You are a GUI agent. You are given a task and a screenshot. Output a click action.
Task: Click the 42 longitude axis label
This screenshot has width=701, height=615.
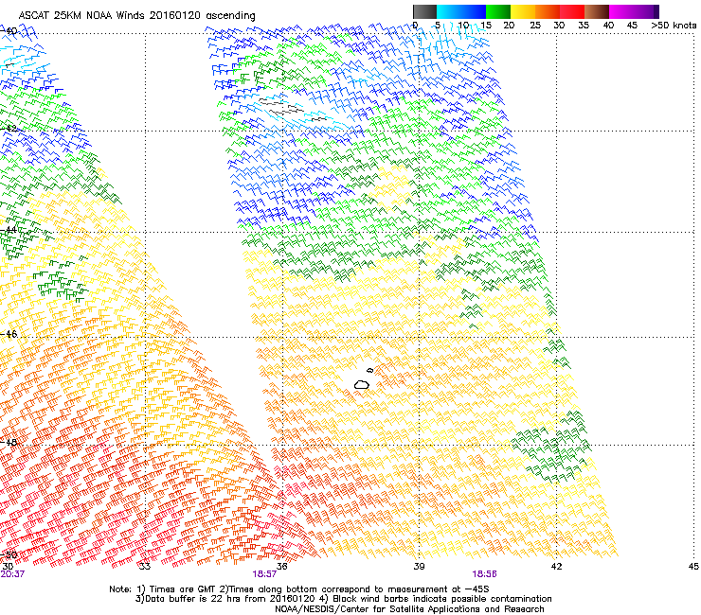click(556, 567)
